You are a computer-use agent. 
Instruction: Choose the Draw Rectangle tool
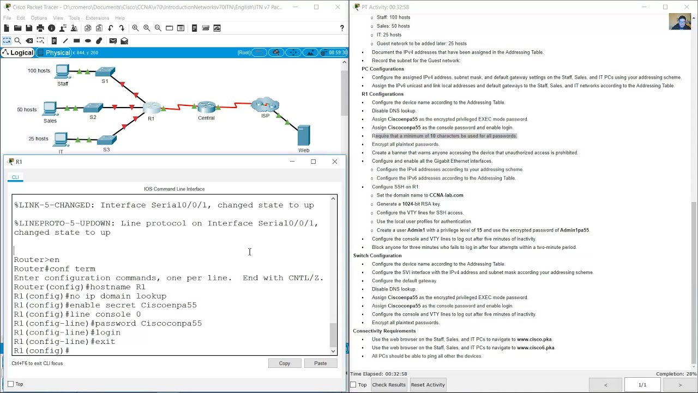click(76, 40)
